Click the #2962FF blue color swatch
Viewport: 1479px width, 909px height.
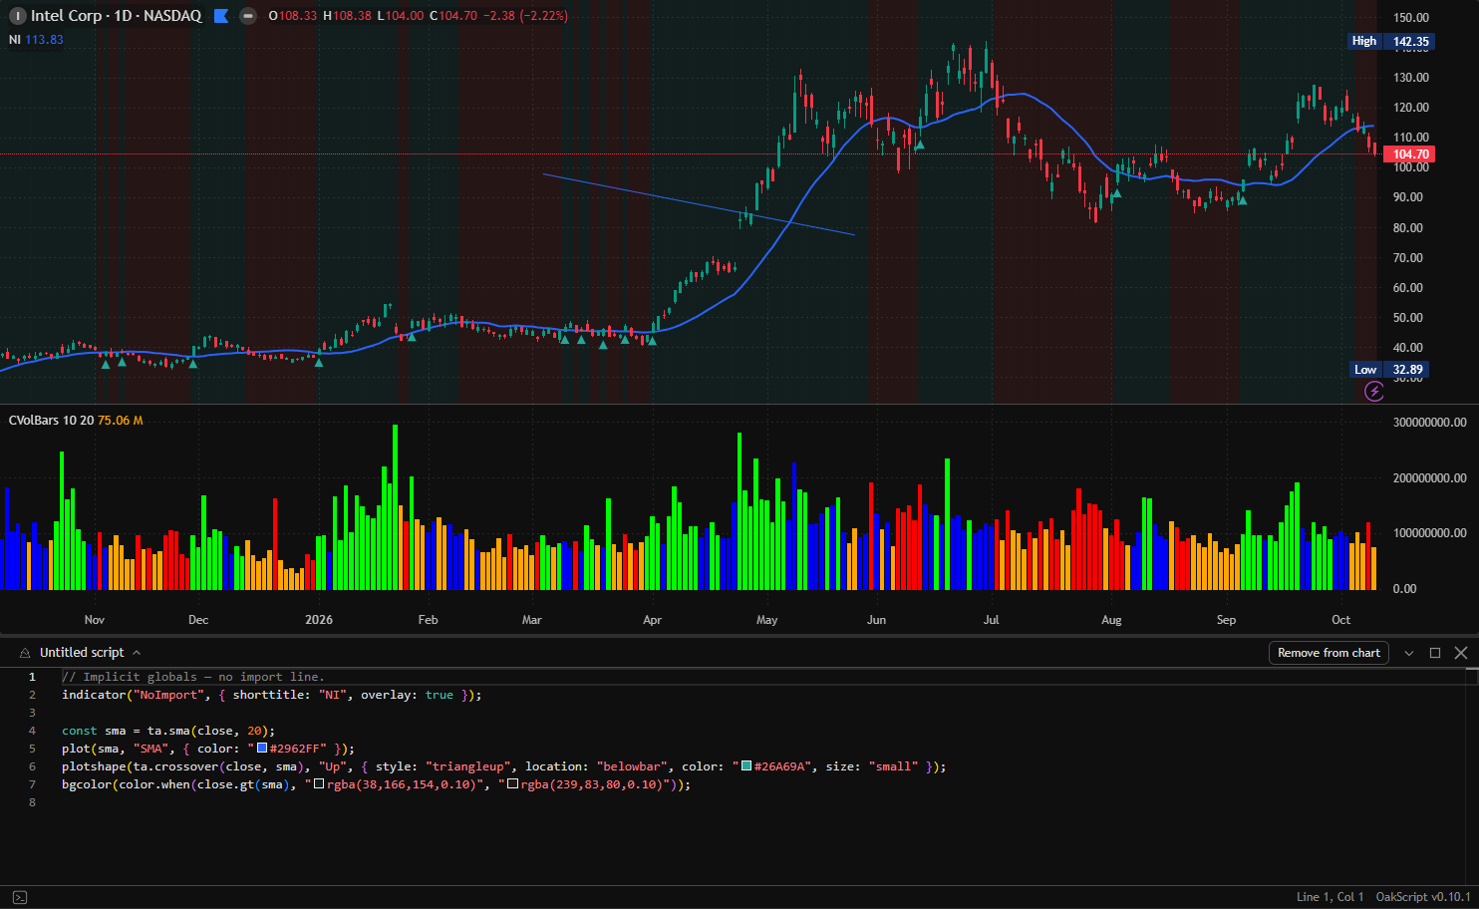[x=262, y=749]
